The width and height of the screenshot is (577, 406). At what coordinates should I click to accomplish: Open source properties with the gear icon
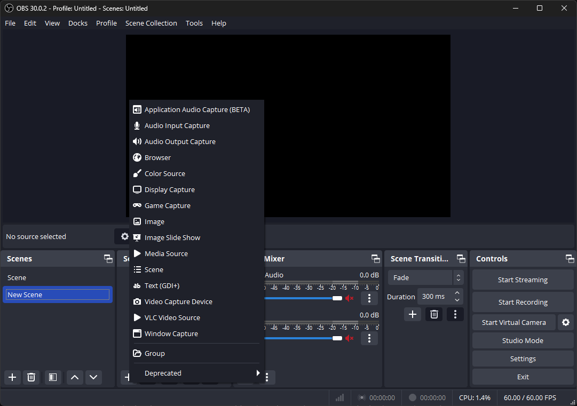(124, 236)
